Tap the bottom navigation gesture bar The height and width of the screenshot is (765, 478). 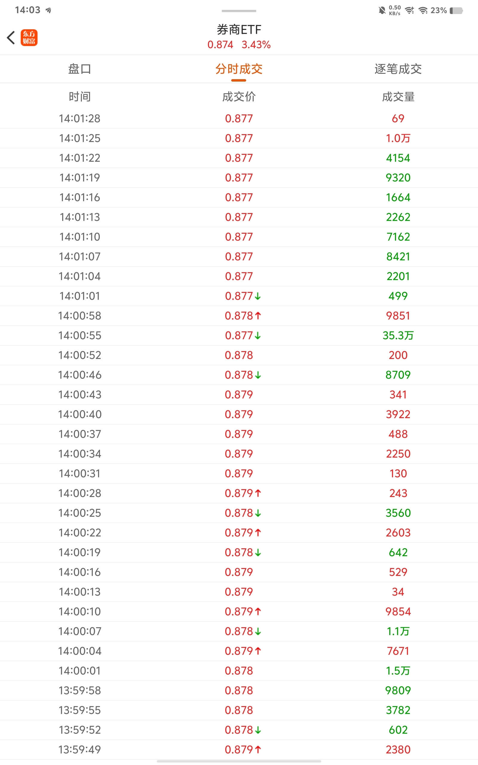[x=239, y=761]
